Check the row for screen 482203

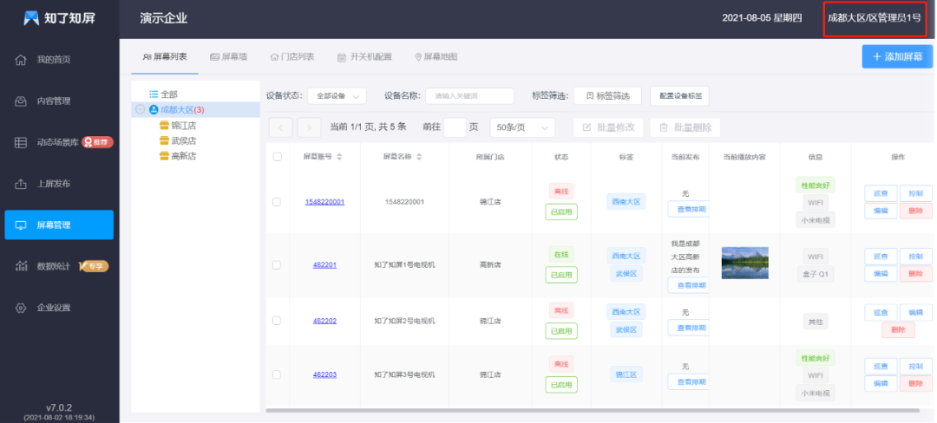[277, 374]
